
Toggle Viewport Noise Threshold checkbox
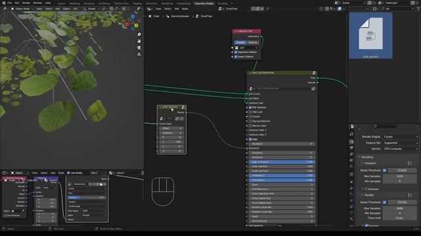coord(384,170)
